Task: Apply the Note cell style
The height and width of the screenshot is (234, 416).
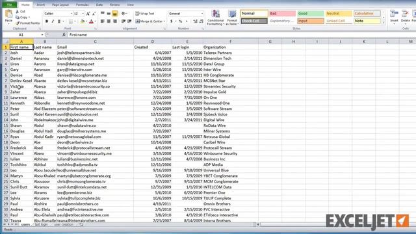Action: (x=367, y=21)
